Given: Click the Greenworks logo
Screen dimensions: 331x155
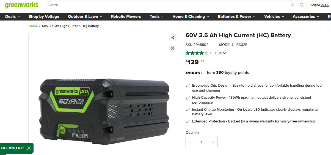Looking at the screenshot, I should tap(21, 5).
